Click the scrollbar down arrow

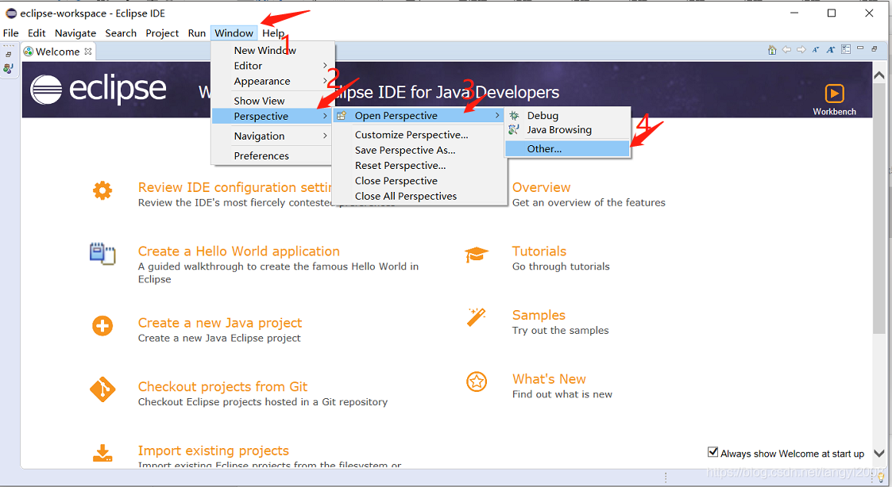(879, 453)
